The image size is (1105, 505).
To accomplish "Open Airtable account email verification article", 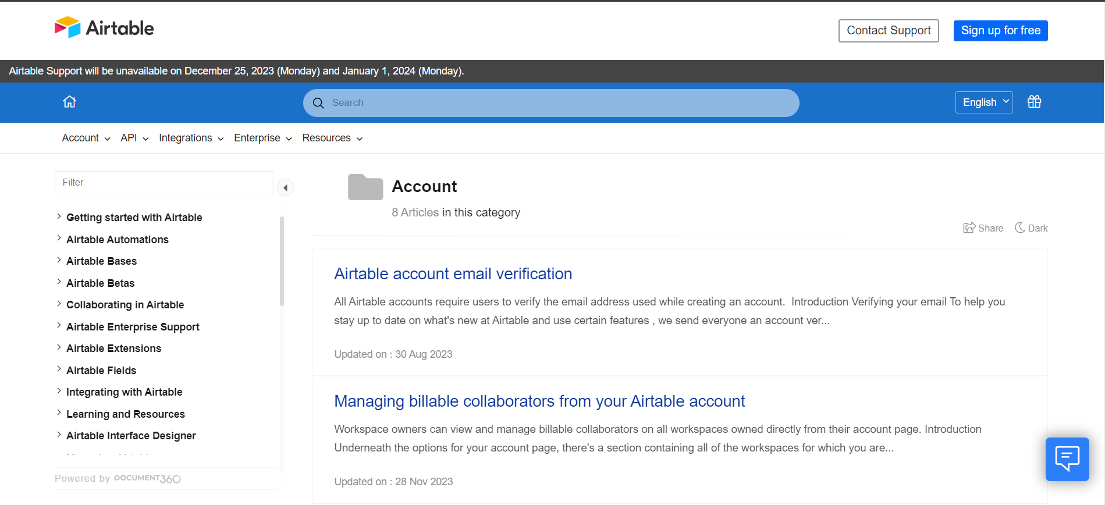I will pos(453,274).
